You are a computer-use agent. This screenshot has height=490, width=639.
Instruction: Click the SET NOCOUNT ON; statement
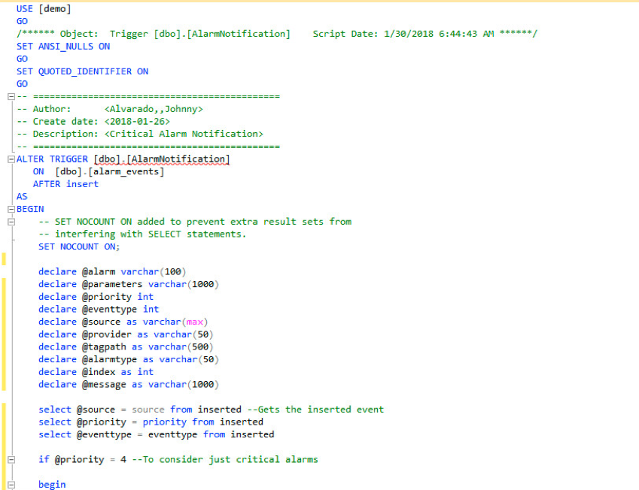(x=79, y=247)
